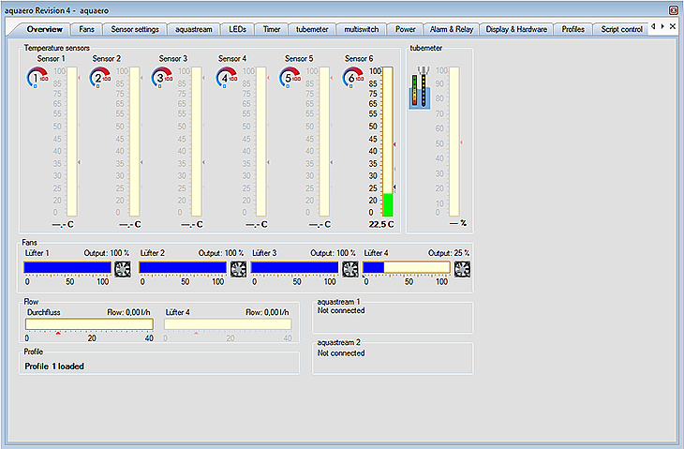Screen dimensions: 684x449
Task: Click the Lüfter 4 fan icon
Action: [x=463, y=268]
